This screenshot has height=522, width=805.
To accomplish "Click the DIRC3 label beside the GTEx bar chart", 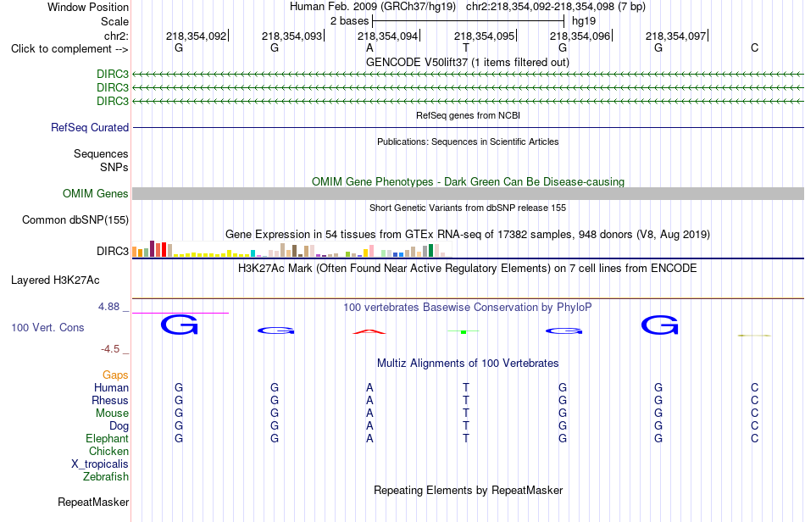I will point(113,251).
